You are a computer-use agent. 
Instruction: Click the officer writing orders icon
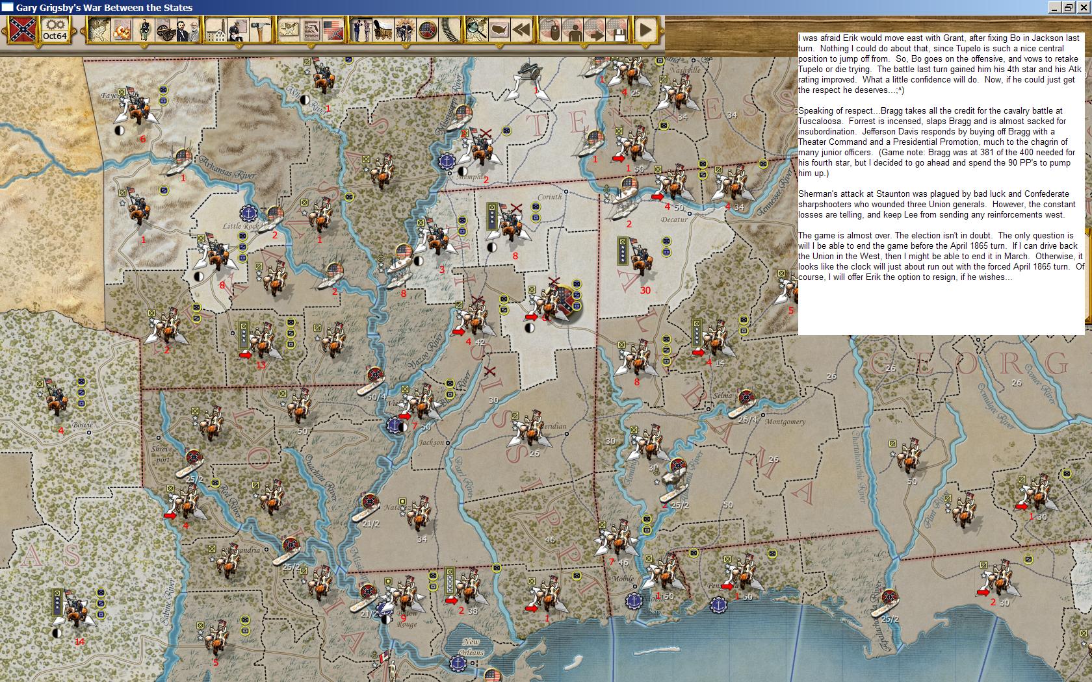pos(238,30)
